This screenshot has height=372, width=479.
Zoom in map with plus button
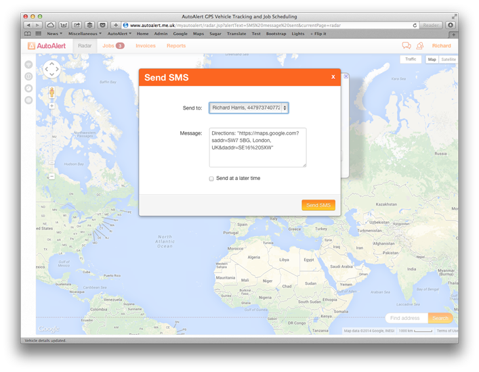[x=52, y=106]
